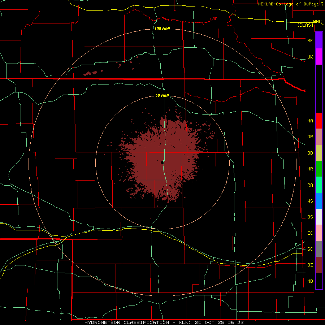The image size is (325, 325).
Task: Click the 50 NMI range ring label
Action: pyautogui.click(x=162, y=95)
